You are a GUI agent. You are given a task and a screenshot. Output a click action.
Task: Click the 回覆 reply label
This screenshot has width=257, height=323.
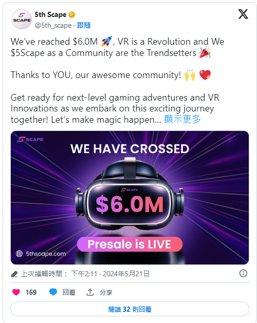69,292
